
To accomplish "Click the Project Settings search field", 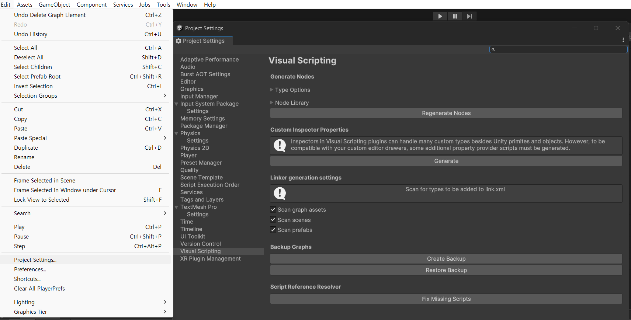I will 558,49.
